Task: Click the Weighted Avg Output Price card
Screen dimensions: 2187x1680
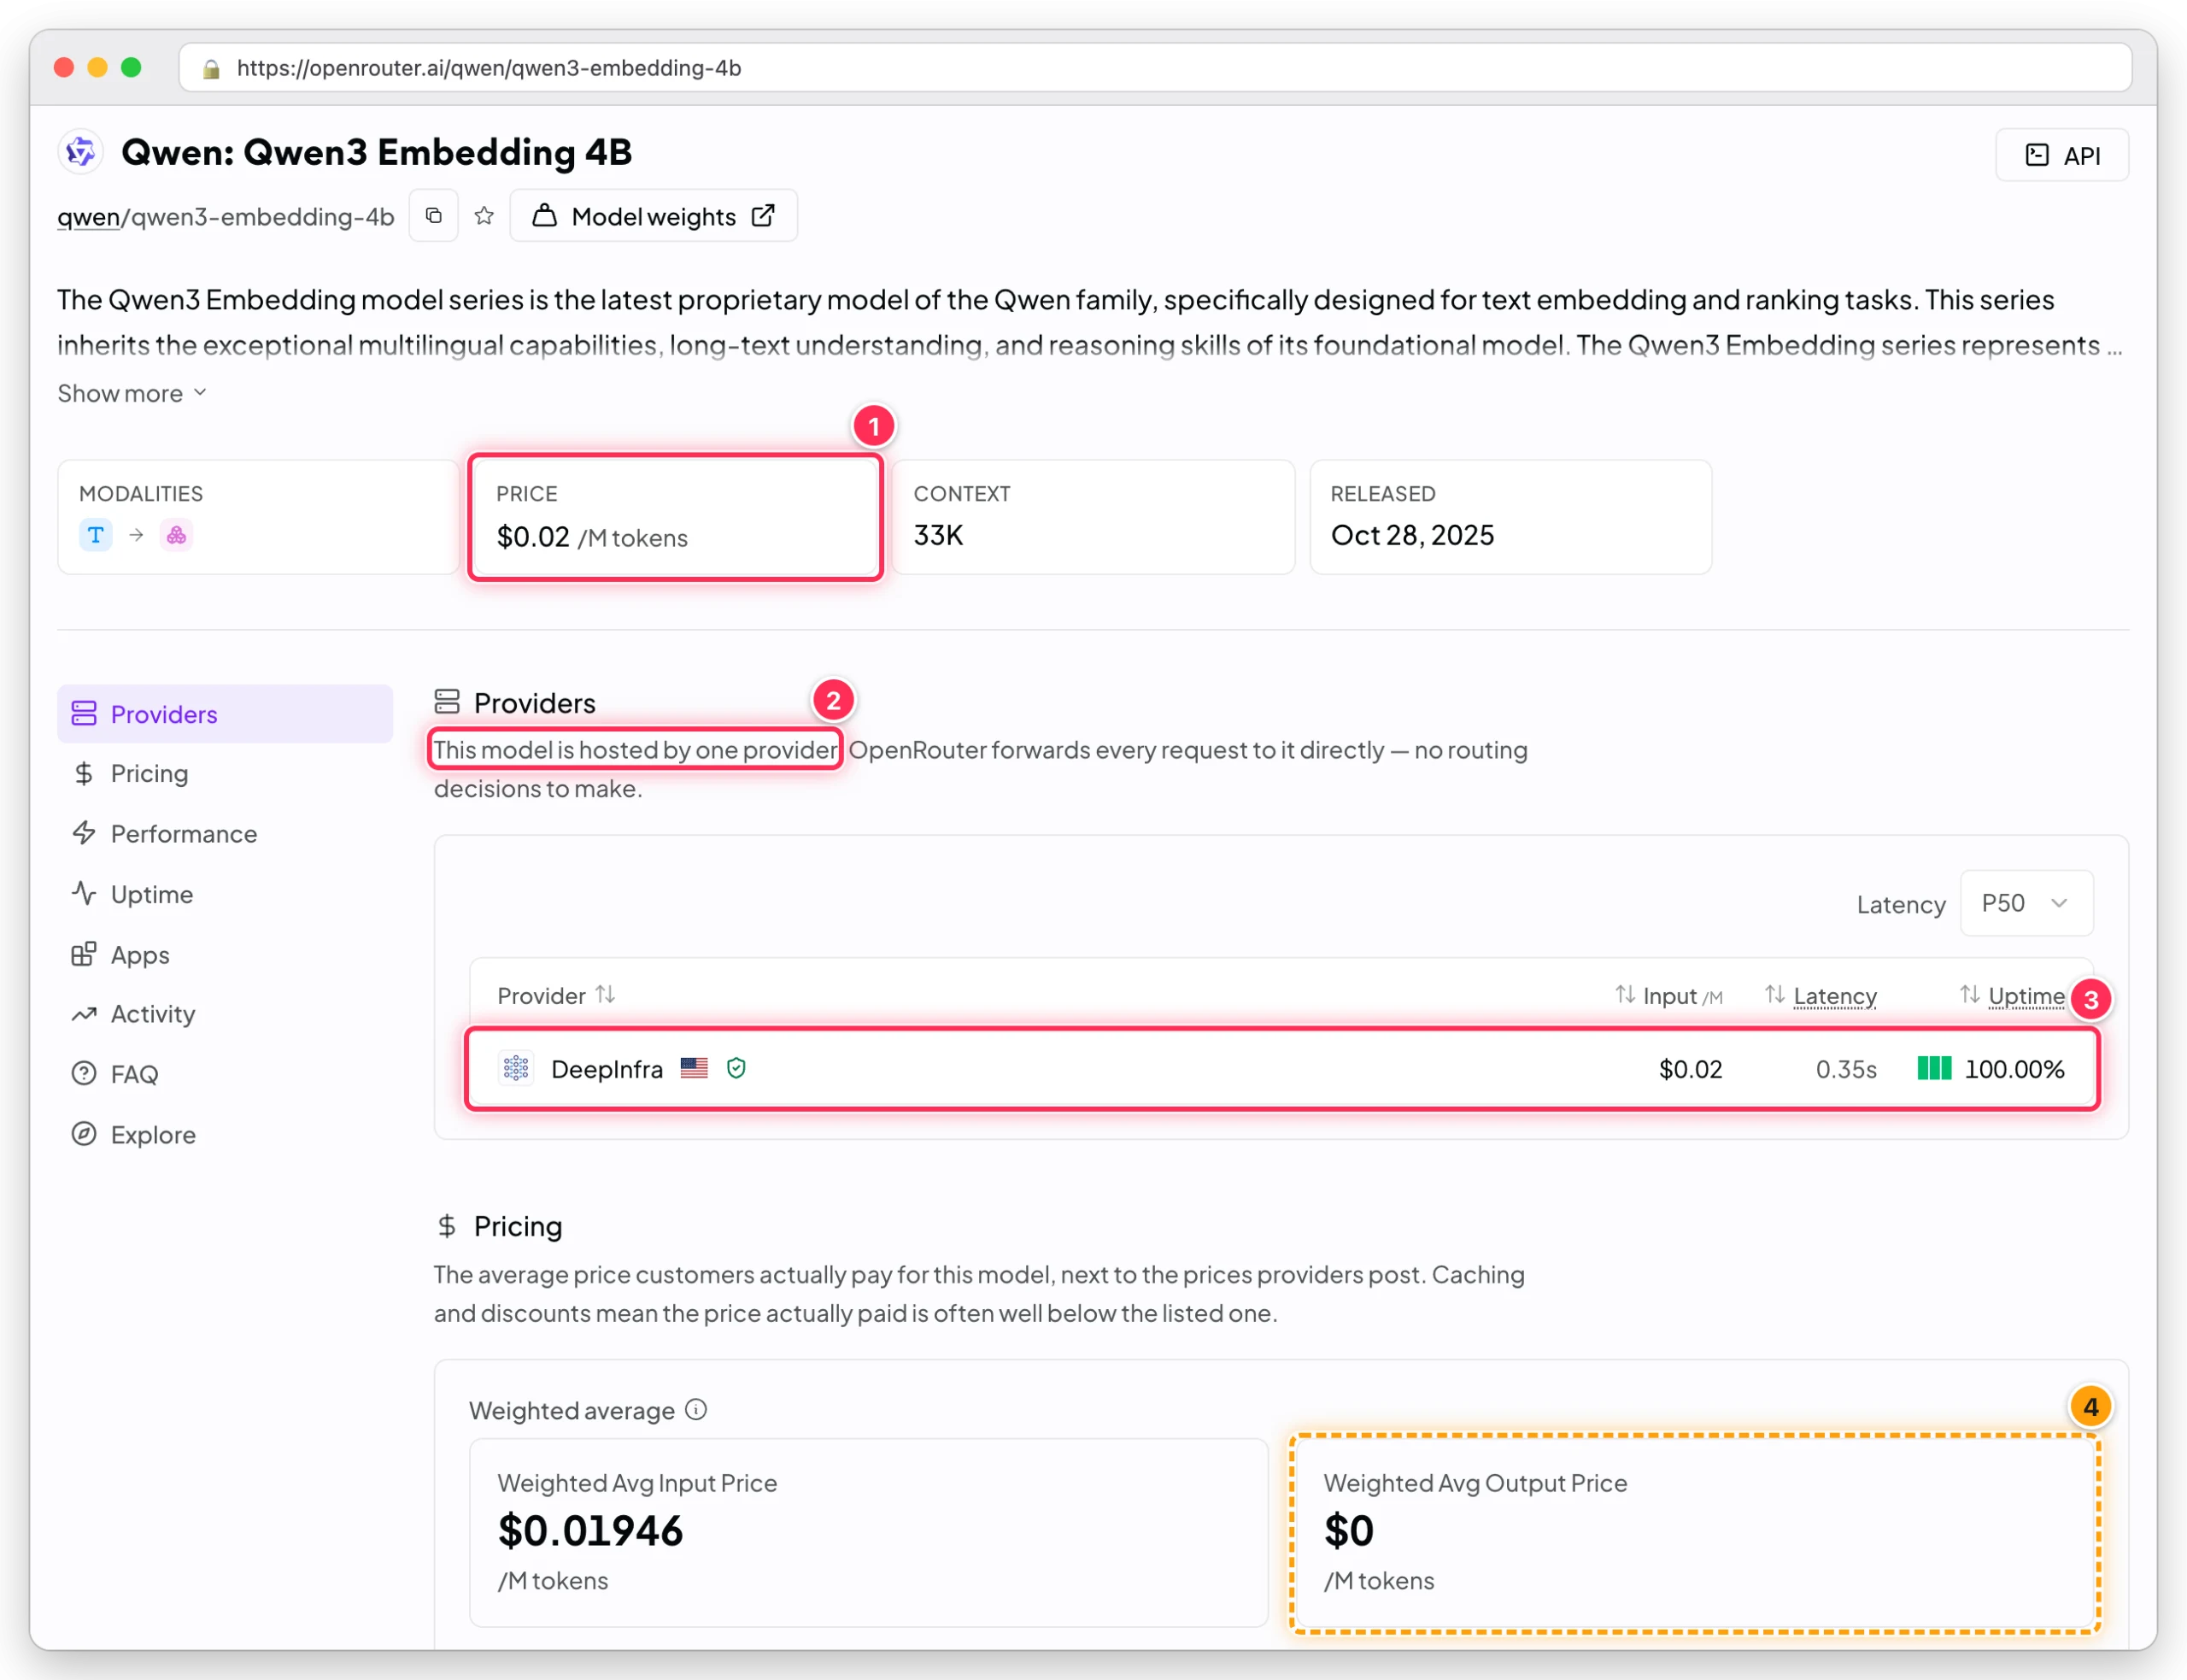Action: tap(1695, 1533)
